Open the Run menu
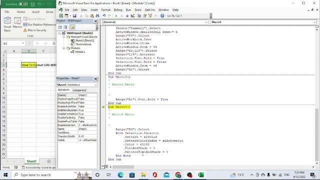Image resolution: width=320 pixels, height=180 pixels. pyautogui.click(x=128, y=10)
